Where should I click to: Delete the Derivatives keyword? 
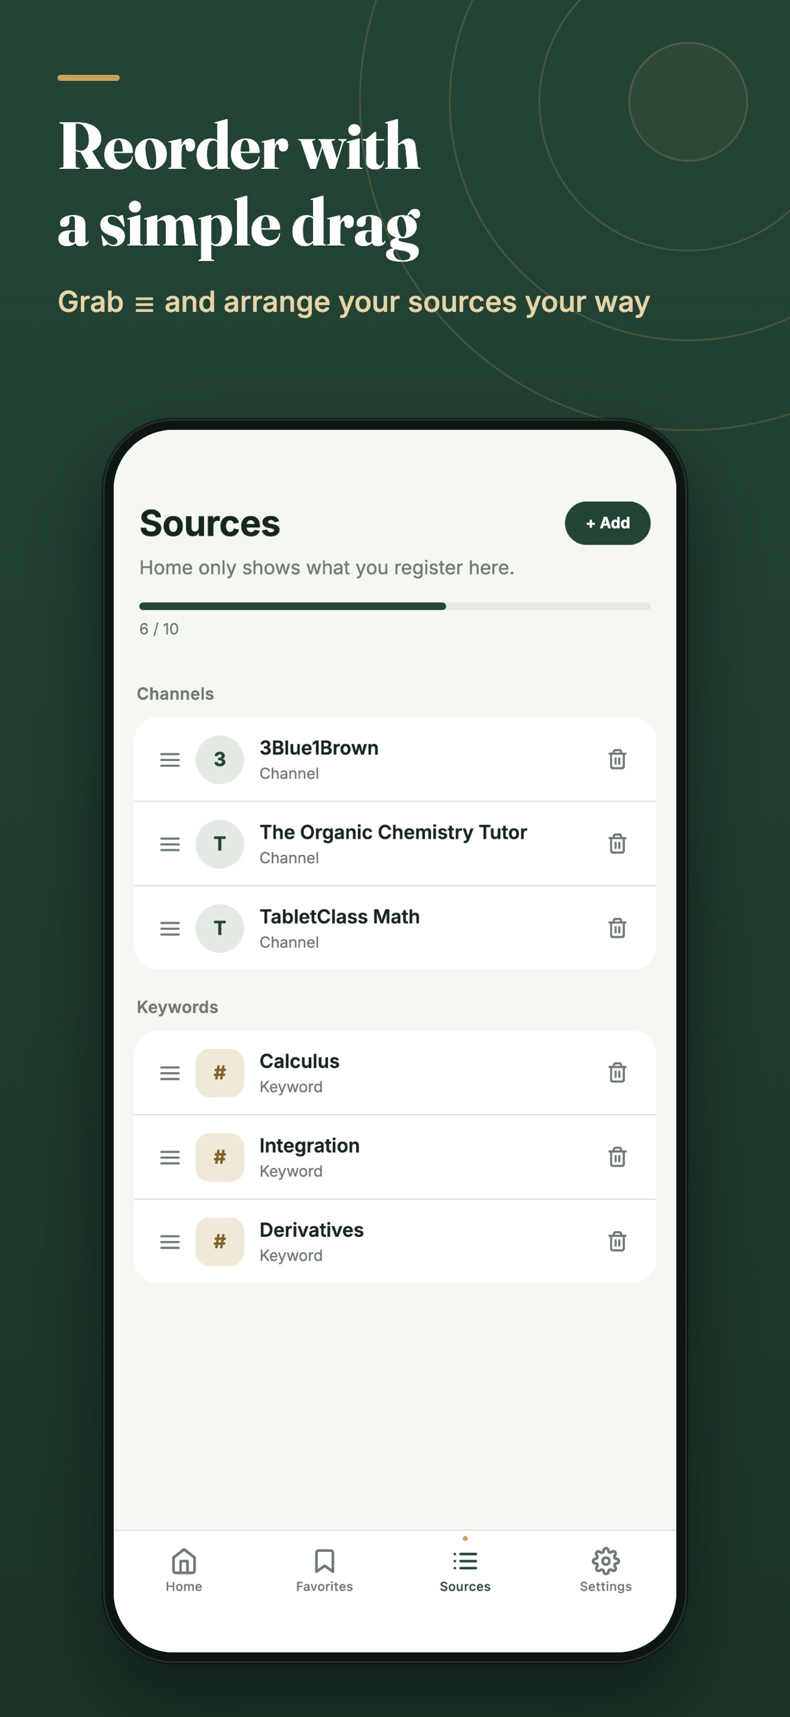point(618,1241)
